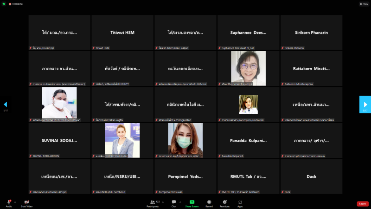Select Titiwut HSM participant tile

coord(122,33)
